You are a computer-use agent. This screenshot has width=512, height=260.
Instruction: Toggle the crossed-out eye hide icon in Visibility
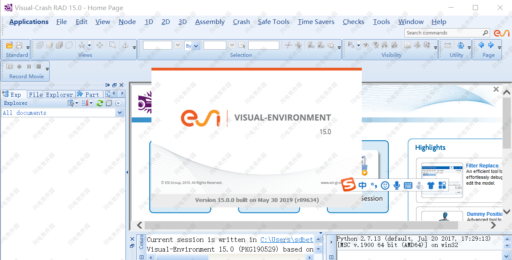click(375, 45)
